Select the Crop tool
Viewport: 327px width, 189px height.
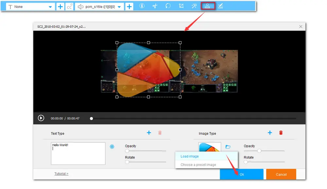pos(181,6)
